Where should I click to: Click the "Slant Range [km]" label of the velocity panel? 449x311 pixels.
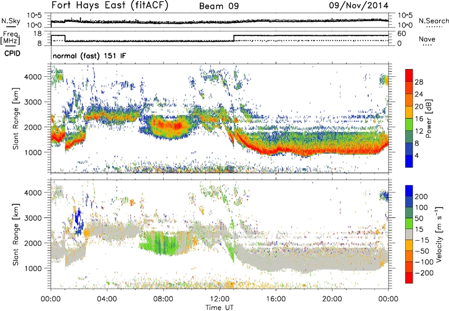tap(16, 234)
